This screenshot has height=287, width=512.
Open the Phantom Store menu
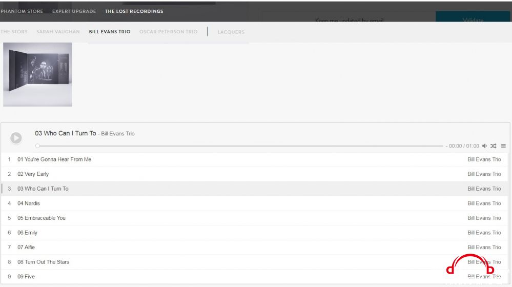coord(22,11)
